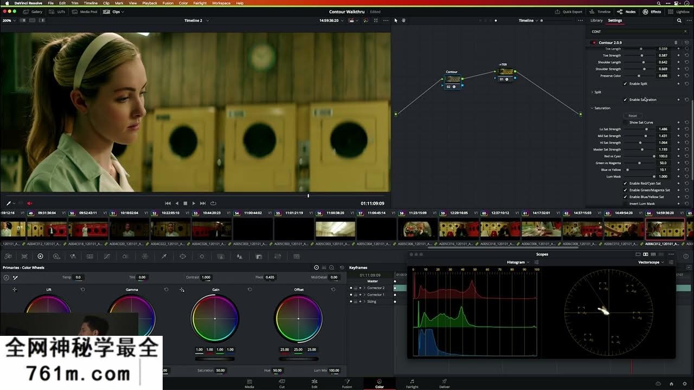Open the Key palette icon

point(259,256)
